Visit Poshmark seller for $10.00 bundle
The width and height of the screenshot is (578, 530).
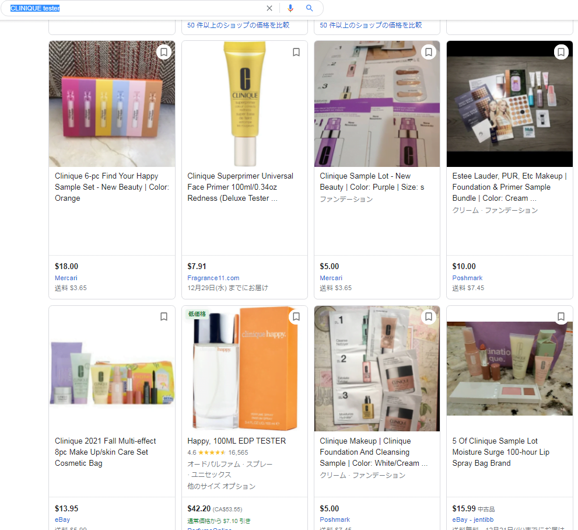(467, 278)
